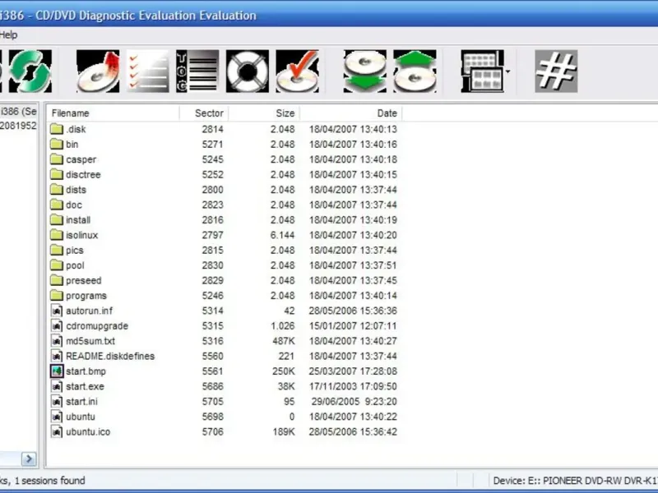The width and height of the screenshot is (658, 493).
Task: Select the isolinux folder icon
Action: pyautogui.click(x=57, y=234)
